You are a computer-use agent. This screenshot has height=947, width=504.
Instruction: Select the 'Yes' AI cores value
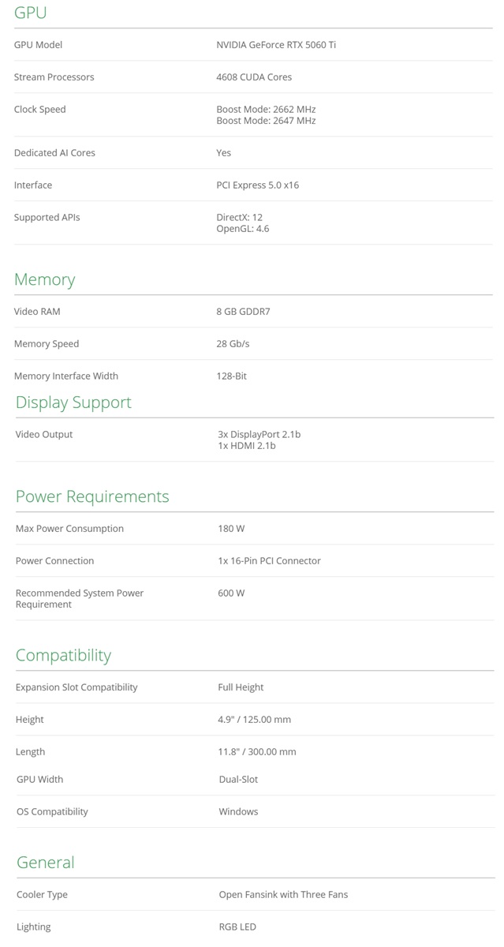224,153
